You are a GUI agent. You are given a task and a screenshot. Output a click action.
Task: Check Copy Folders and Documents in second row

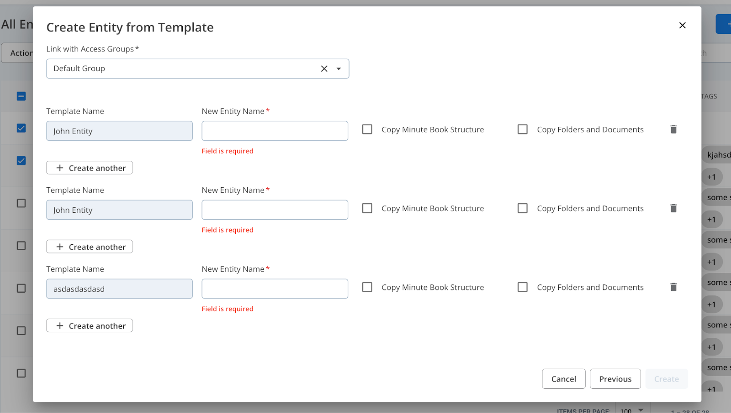point(523,208)
